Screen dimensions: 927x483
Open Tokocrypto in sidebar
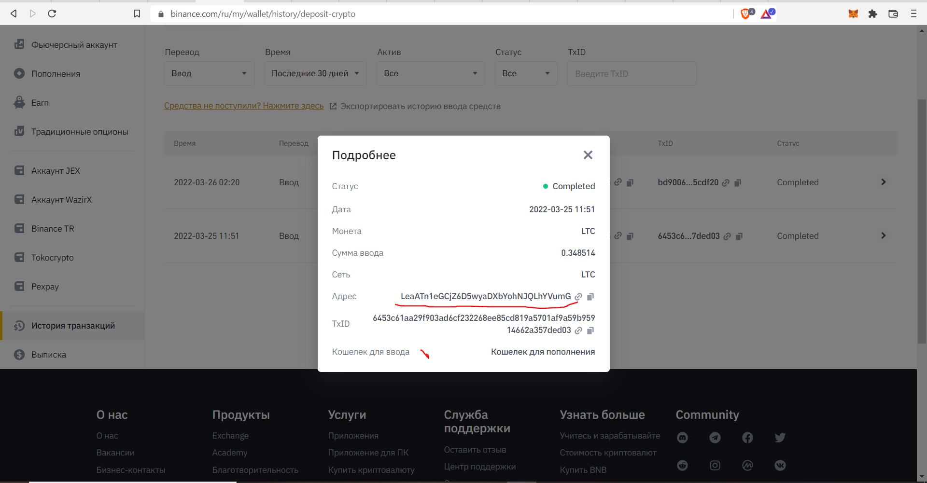click(x=72, y=258)
